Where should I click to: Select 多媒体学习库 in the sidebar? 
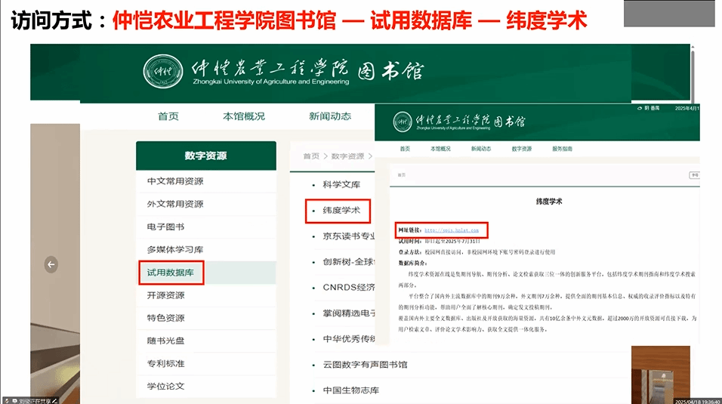[x=174, y=249]
